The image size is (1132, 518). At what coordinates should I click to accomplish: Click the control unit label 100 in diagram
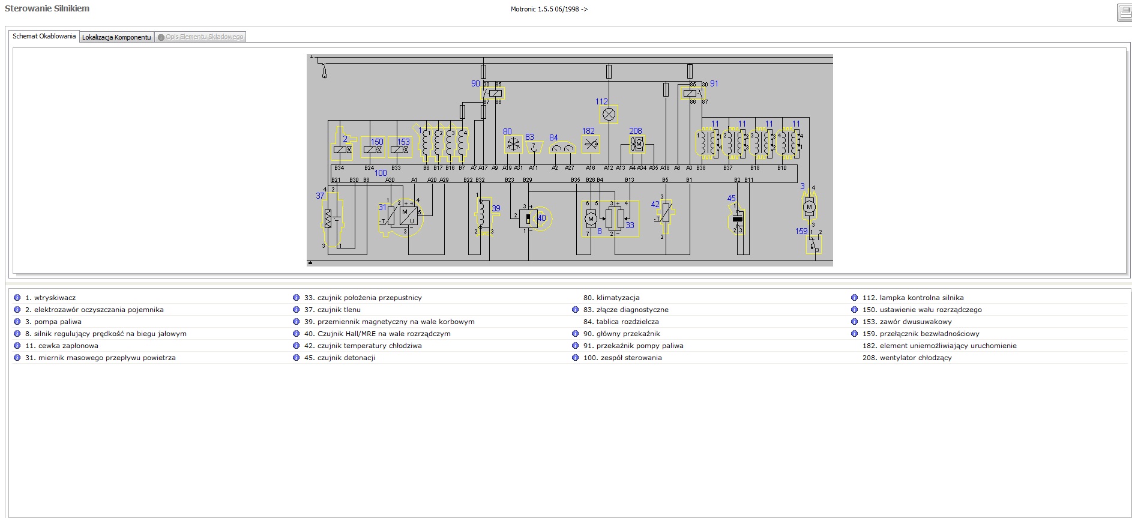[381, 173]
